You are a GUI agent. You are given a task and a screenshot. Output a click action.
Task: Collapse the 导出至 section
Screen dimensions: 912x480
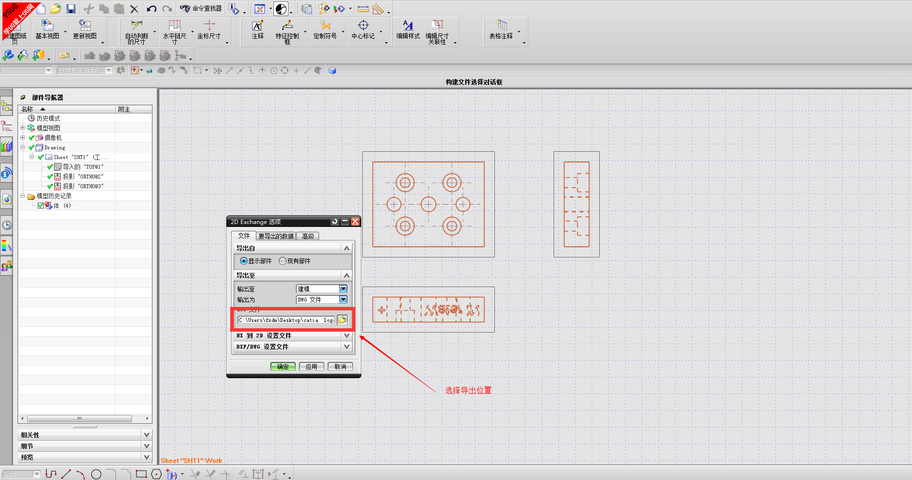click(347, 275)
